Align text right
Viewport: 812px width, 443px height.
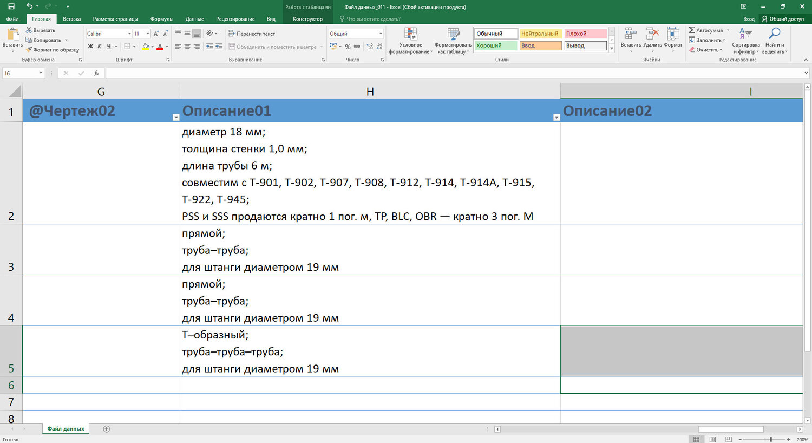tap(197, 47)
